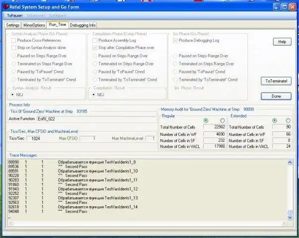Click the horizontal scrollbar right arrow
The height and width of the screenshot is (238, 299).
[284, 223]
